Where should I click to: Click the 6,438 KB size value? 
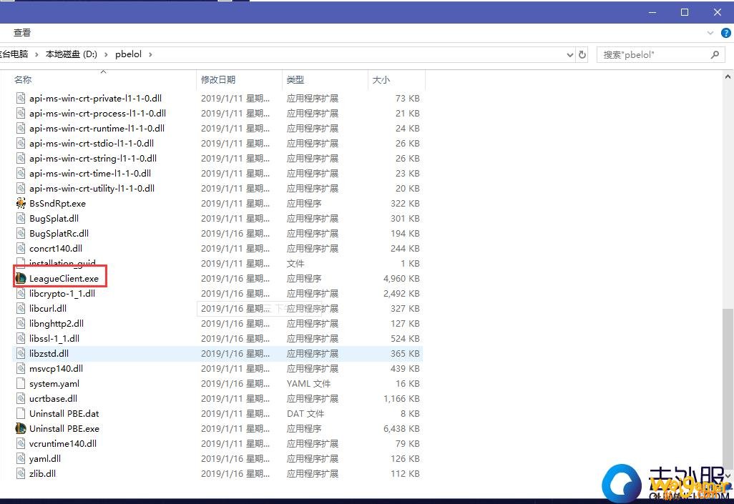coord(401,428)
